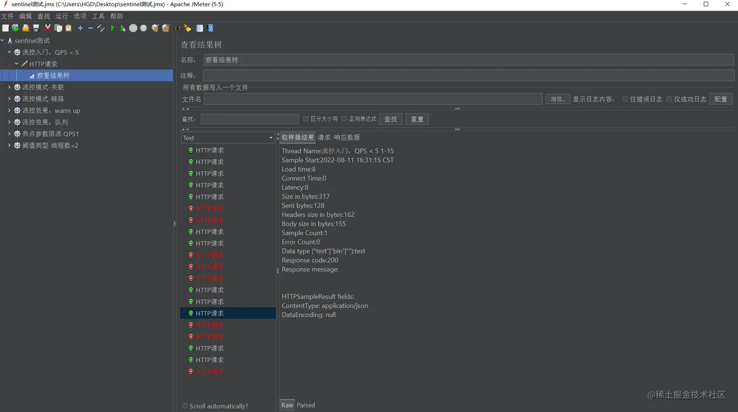
Task: Switch to the Raw view tab
Action: click(x=287, y=405)
